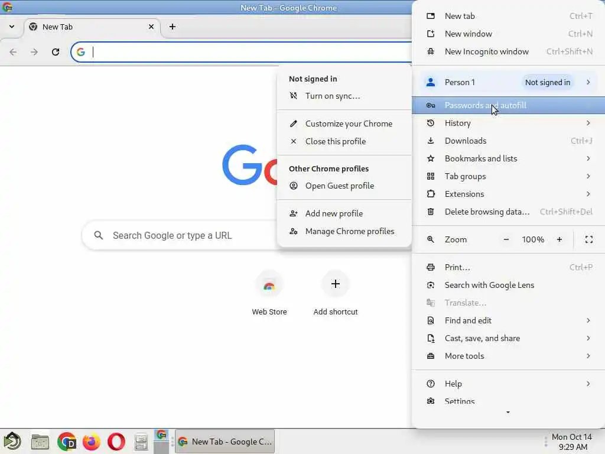Viewport: 605px width, 454px height.
Task: Click the Manage Chrome profiles gear icon
Action: (x=294, y=231)
